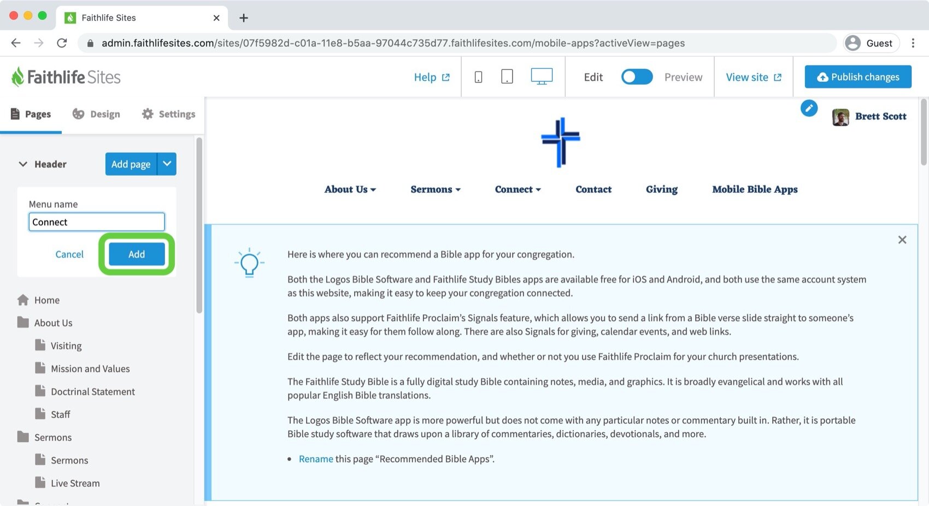Expand the Sermons site menu

(x=436, y=189)
